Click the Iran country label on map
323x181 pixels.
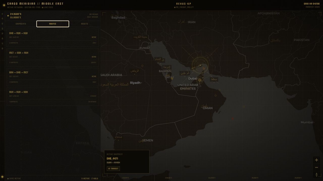(192, 22)
